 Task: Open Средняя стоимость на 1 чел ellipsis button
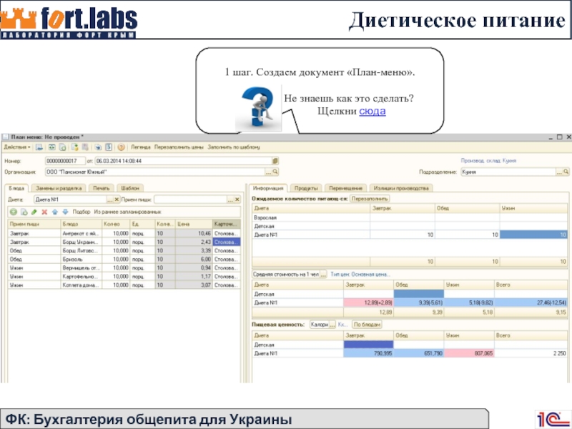click(323, 275)
